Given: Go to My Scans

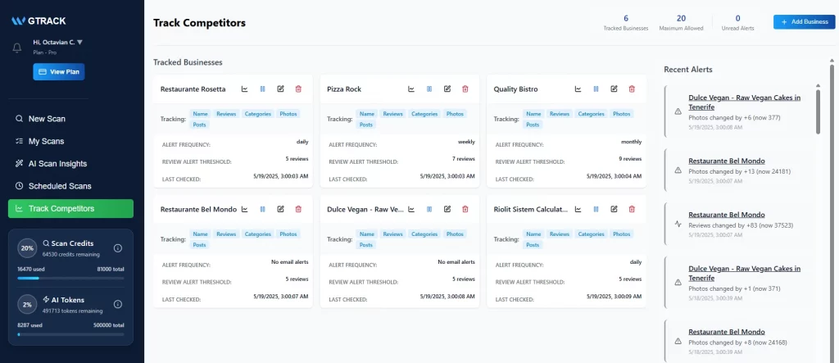Looking at the screenshot, I should tap(70, 141).
